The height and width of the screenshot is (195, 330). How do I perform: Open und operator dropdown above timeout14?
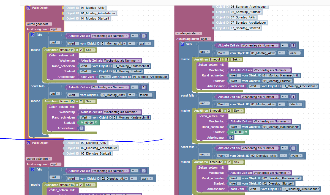pyautogui.click(x=55, y=42)
